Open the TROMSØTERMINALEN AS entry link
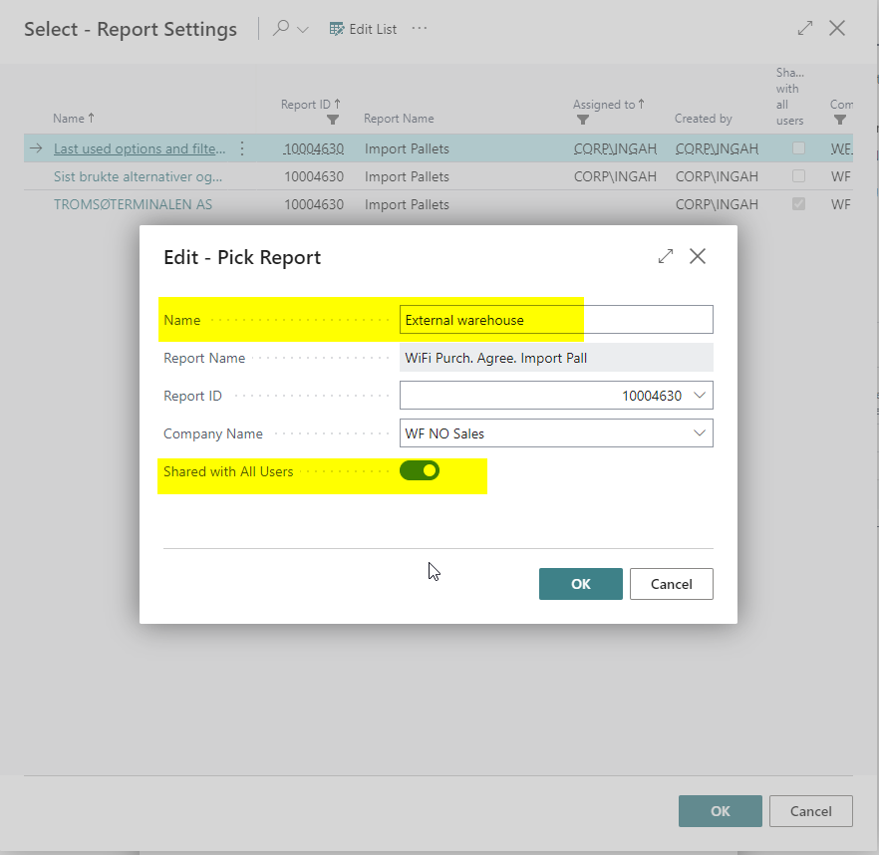Screen dimensions: 879x855 click(133, 204)
